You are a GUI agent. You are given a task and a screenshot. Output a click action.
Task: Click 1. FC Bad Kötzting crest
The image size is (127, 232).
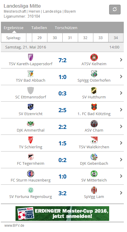[94, 107]
